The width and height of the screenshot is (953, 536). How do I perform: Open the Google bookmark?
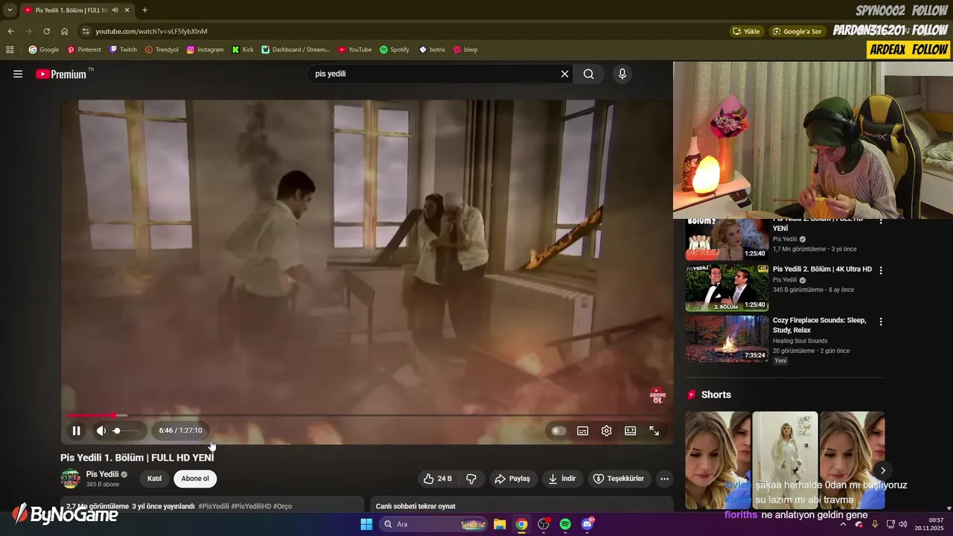click(43, 49)
